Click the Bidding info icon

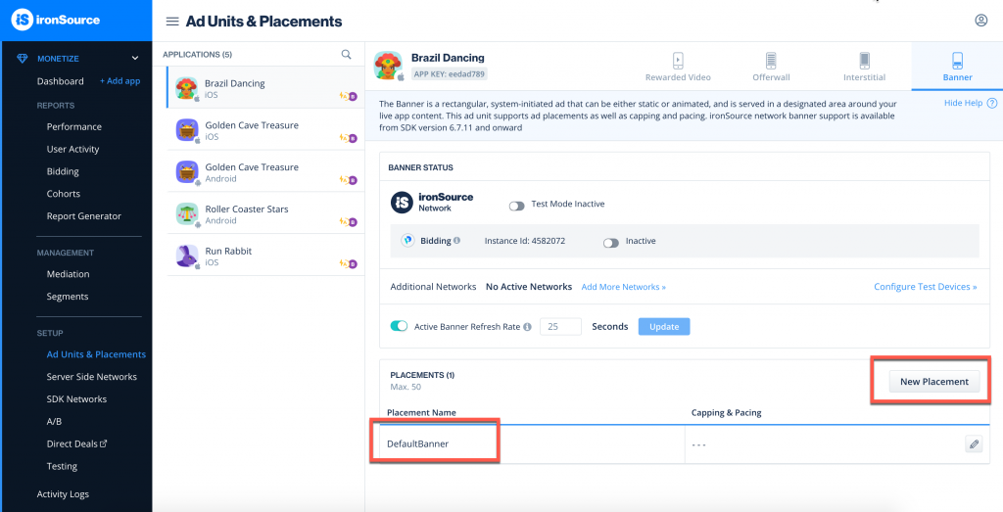[456, 241]
